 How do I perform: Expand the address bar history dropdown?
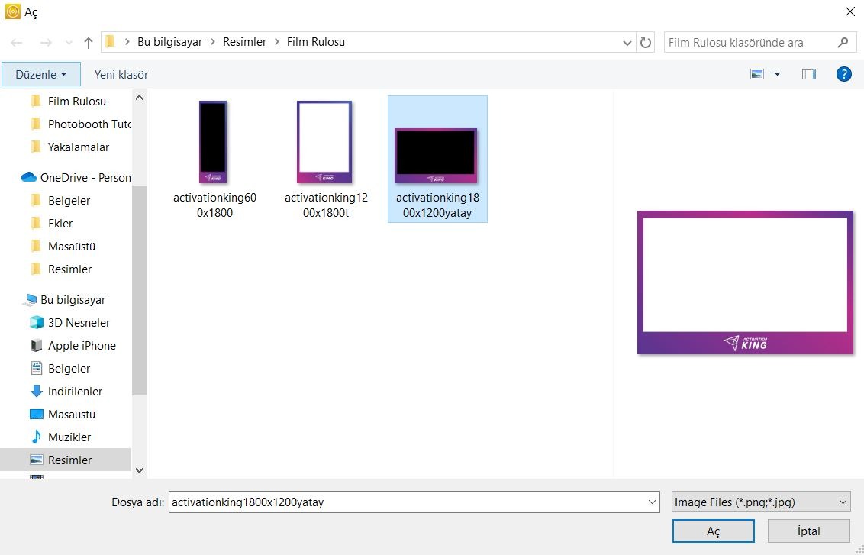point(627,43)
